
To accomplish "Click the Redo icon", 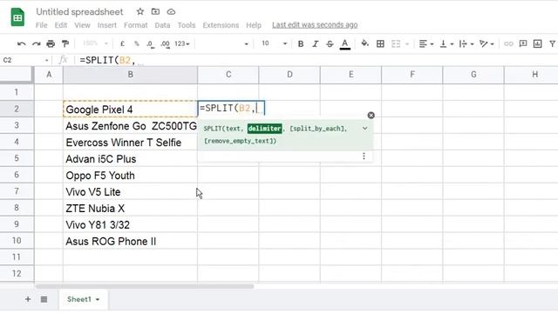I will tap(36, 43).
